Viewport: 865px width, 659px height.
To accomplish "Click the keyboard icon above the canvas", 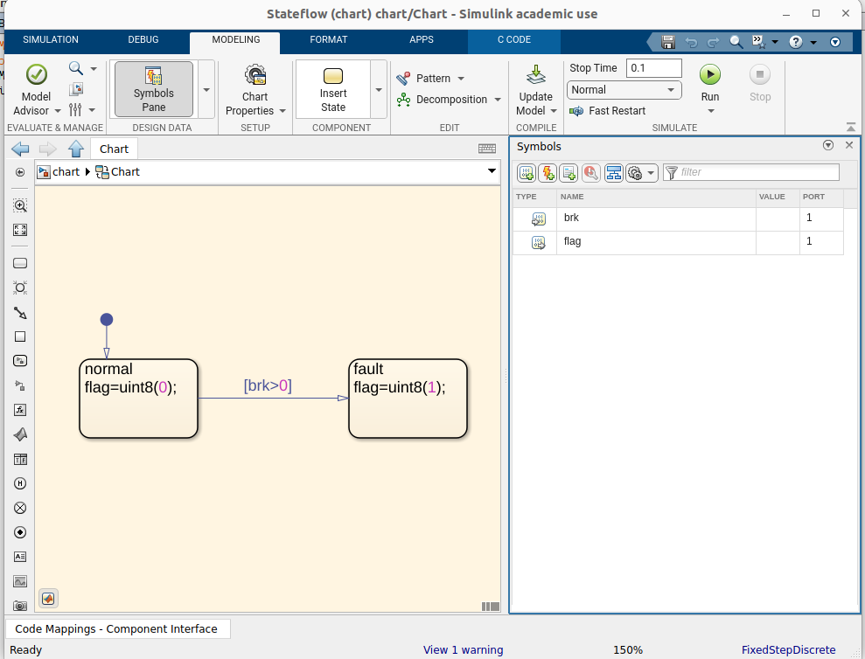I will coord(486,149).
